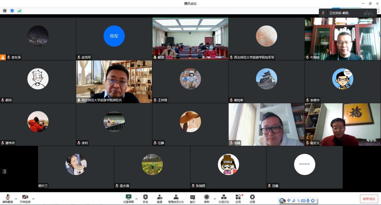The height and width of the screenshot is (205, 381).
Task: Select 岷县 conference room video tile
Action: point(190,38)
